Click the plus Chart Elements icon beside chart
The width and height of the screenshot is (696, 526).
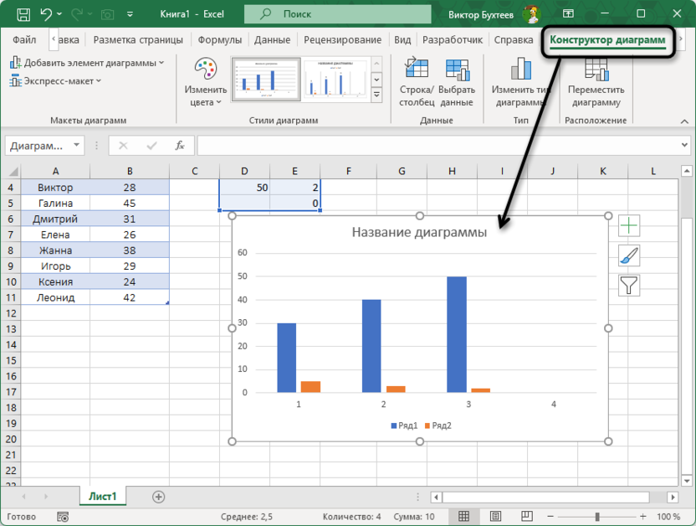pos(628,225)
